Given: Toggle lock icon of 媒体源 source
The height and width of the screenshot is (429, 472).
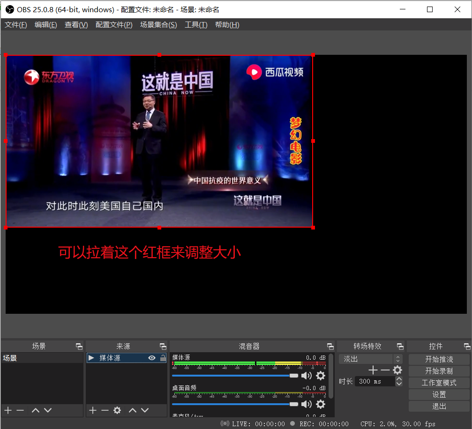Looking at the screenshot, I should [x=163, y=358].
